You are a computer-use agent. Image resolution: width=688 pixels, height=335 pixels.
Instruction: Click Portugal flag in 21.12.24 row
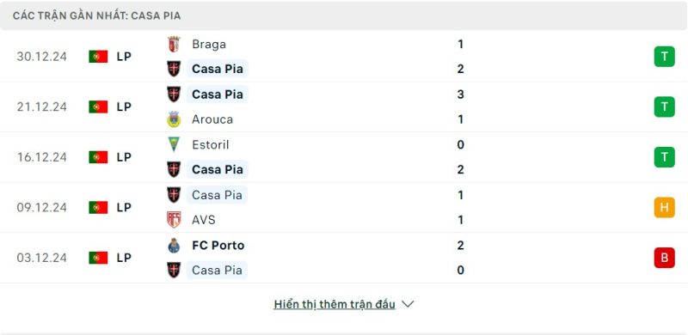[98, 107]
